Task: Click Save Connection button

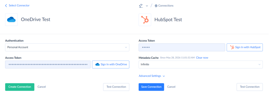Action: [x=151, y=87]
